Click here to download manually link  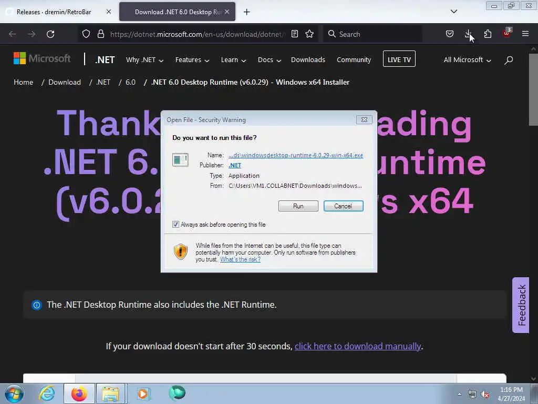(x=358, y=346)
